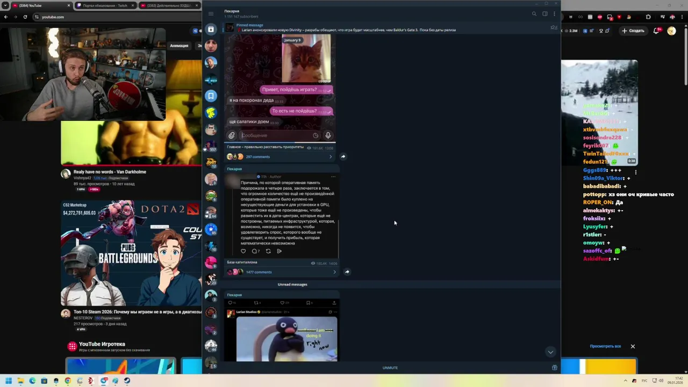Open the three-dot menu in Telegram header
This screenshot has width=688, height=387.
coord(554,13)
